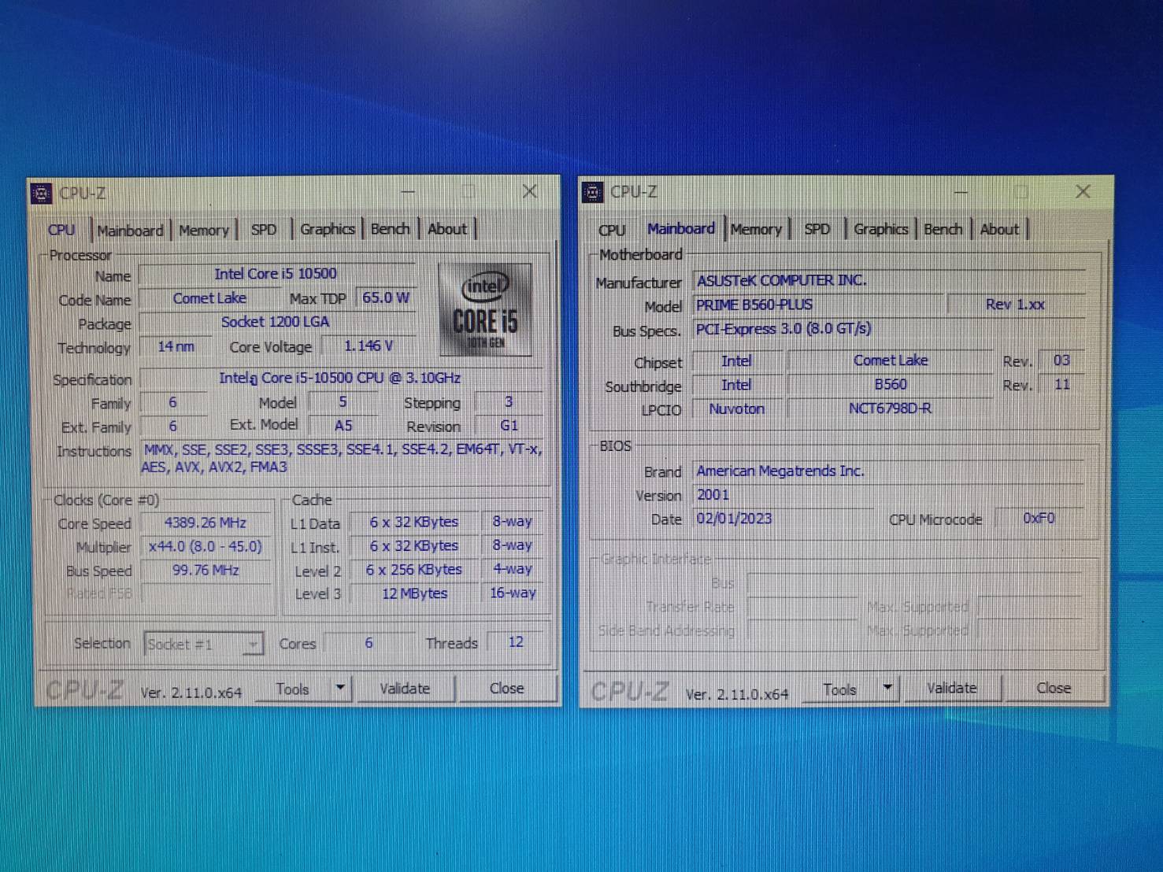Image resolution: width=1163 pixels, height=872 pixels.
Task: Open the Mainboard tab in left window
Action: point(130,231)
